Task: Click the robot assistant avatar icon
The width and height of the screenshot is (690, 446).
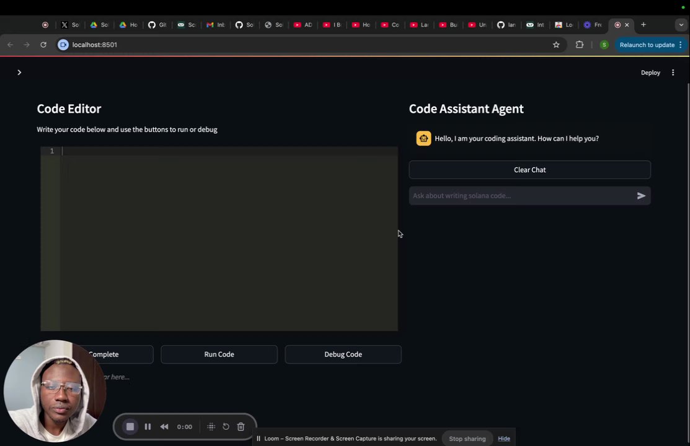Action: pyautogui.click(x=424, y=139)
